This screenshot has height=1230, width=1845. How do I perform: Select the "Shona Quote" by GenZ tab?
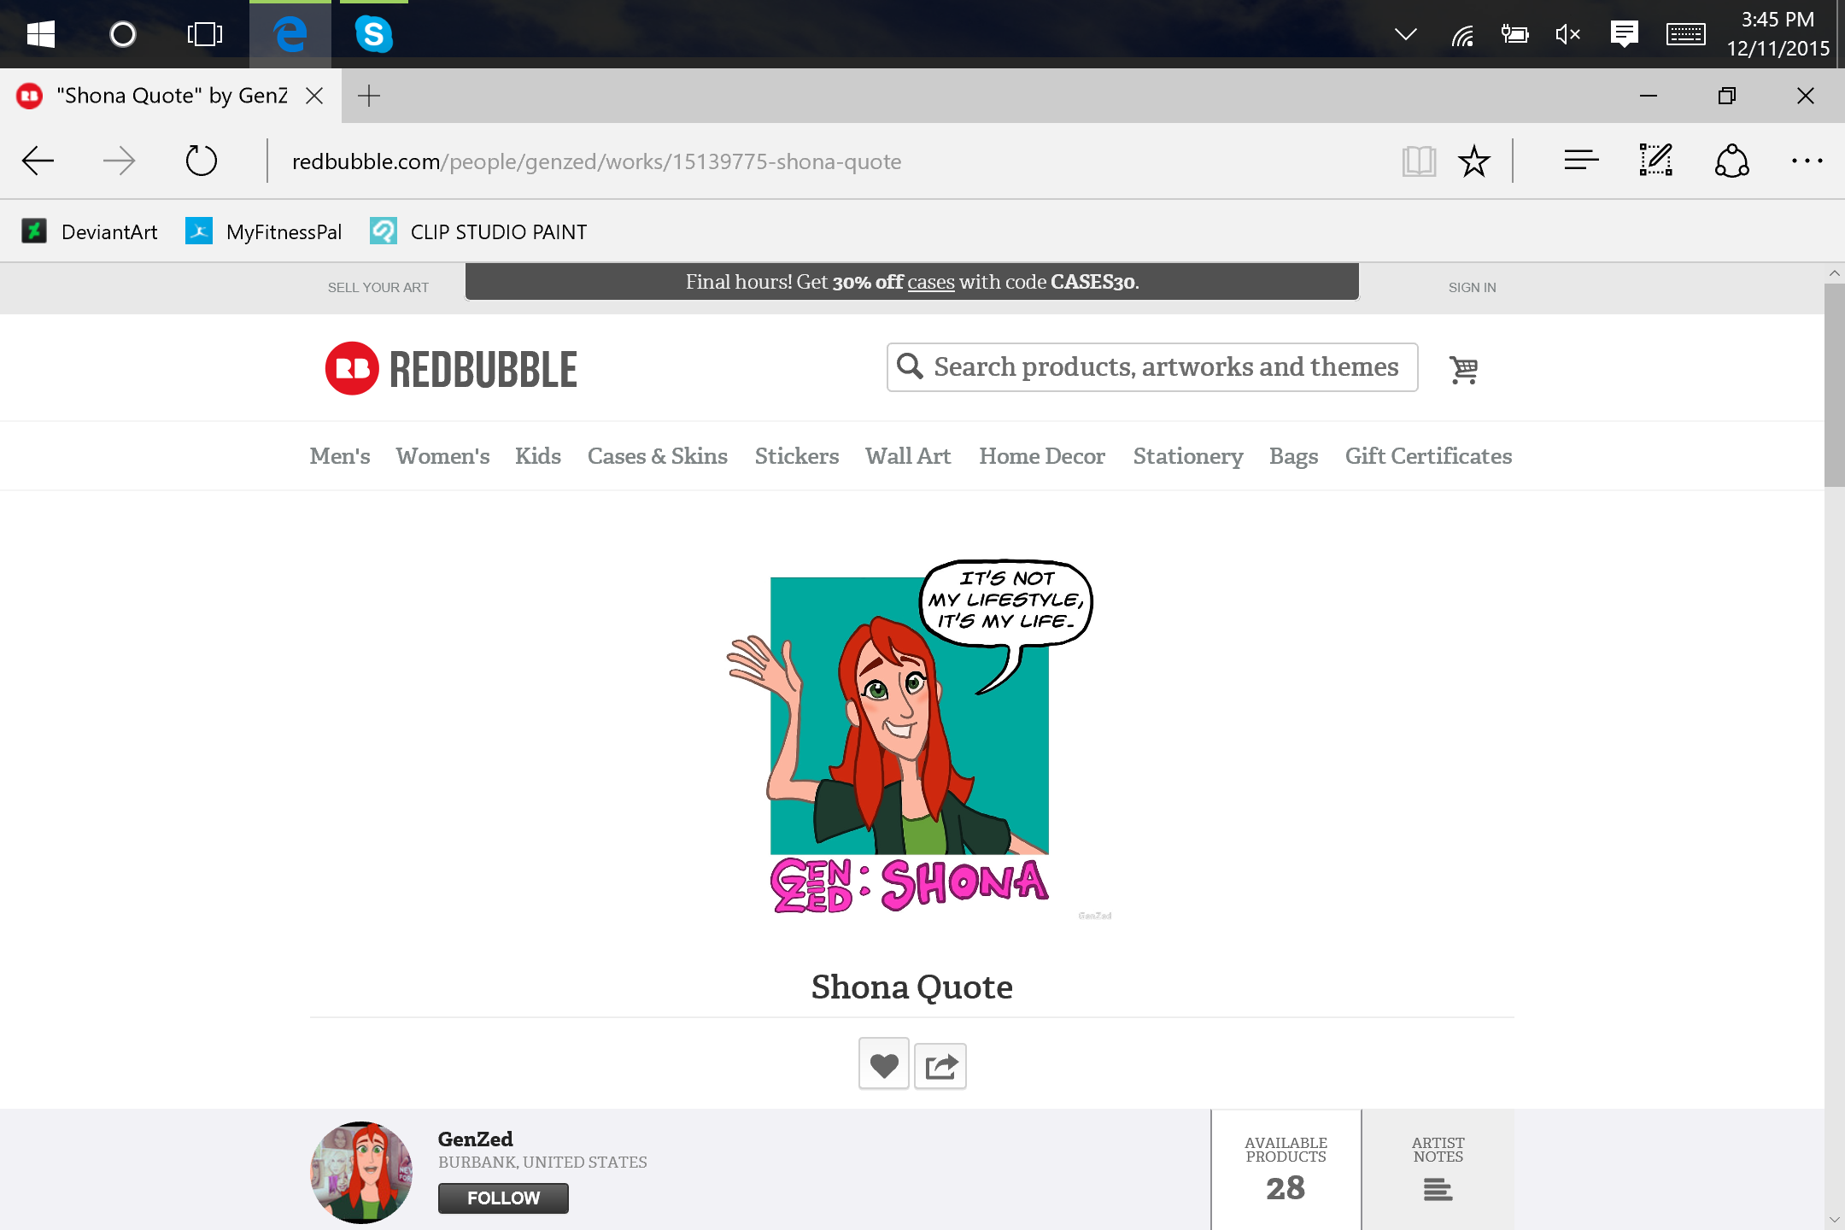tap(172, 96)
